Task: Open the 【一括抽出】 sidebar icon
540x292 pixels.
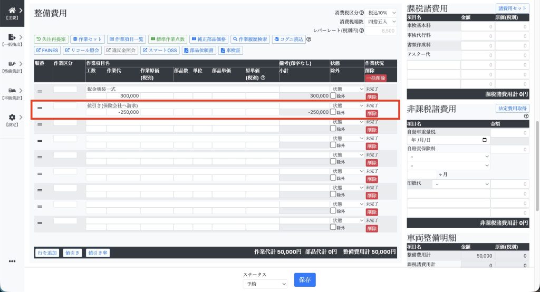Action: click(12, 37)
